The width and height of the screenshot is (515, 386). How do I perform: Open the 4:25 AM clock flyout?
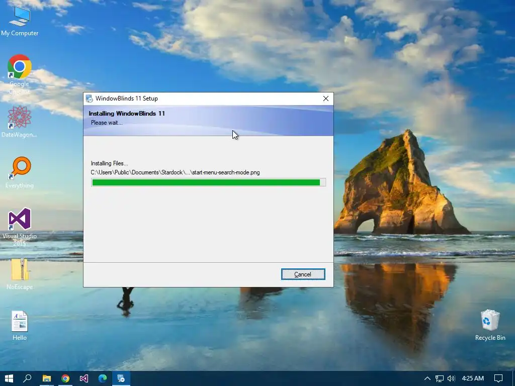[473, 378]
